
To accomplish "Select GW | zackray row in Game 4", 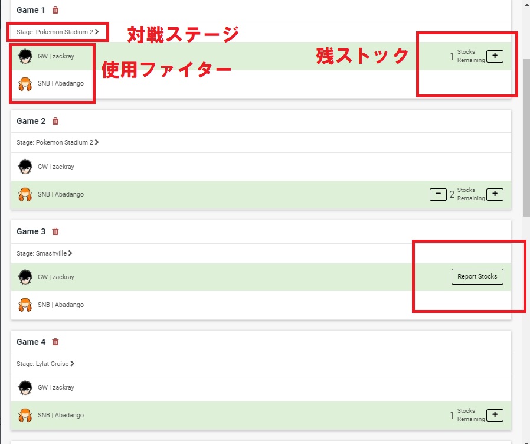I will 261,387.
